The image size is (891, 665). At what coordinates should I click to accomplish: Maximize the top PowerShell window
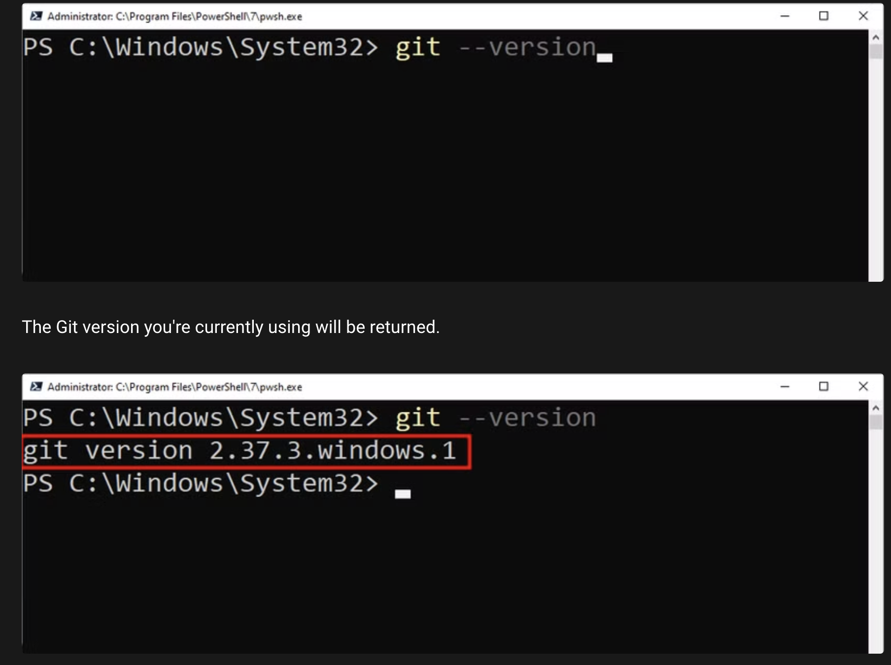(823, 16)
